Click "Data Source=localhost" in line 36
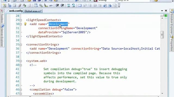This screenshot has width=174, height=97. coord(121,48)
